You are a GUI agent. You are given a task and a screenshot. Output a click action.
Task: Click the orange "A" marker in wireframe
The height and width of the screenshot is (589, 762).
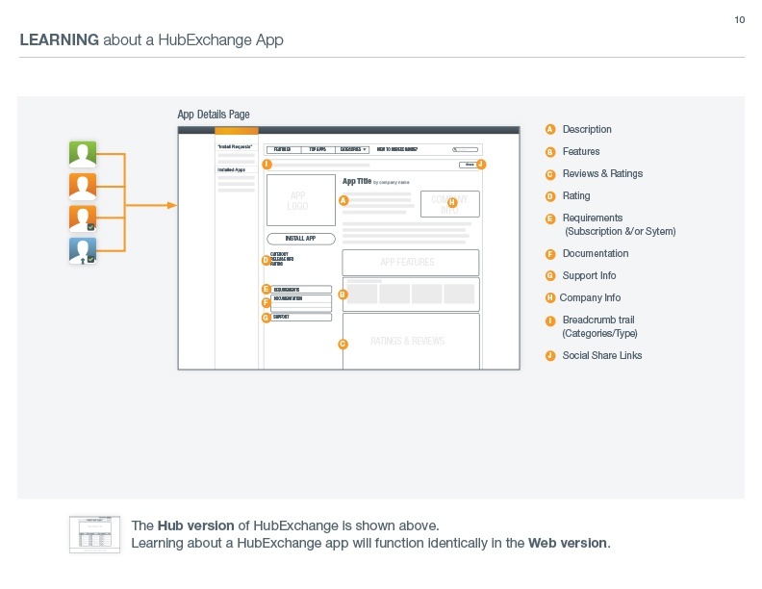pyautogui.click(x=343, y=200)
